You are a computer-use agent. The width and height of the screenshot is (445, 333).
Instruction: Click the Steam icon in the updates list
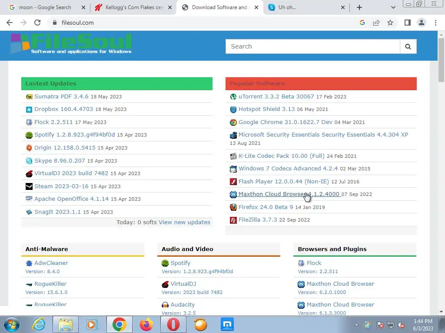(29, 186)
